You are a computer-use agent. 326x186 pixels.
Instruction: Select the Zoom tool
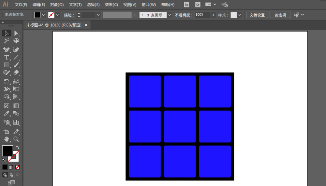tap(16, 139)
